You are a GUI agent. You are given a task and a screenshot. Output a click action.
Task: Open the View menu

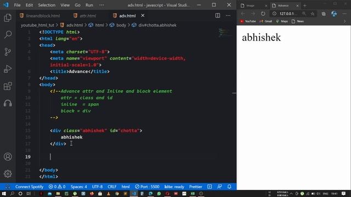point(65,5)
